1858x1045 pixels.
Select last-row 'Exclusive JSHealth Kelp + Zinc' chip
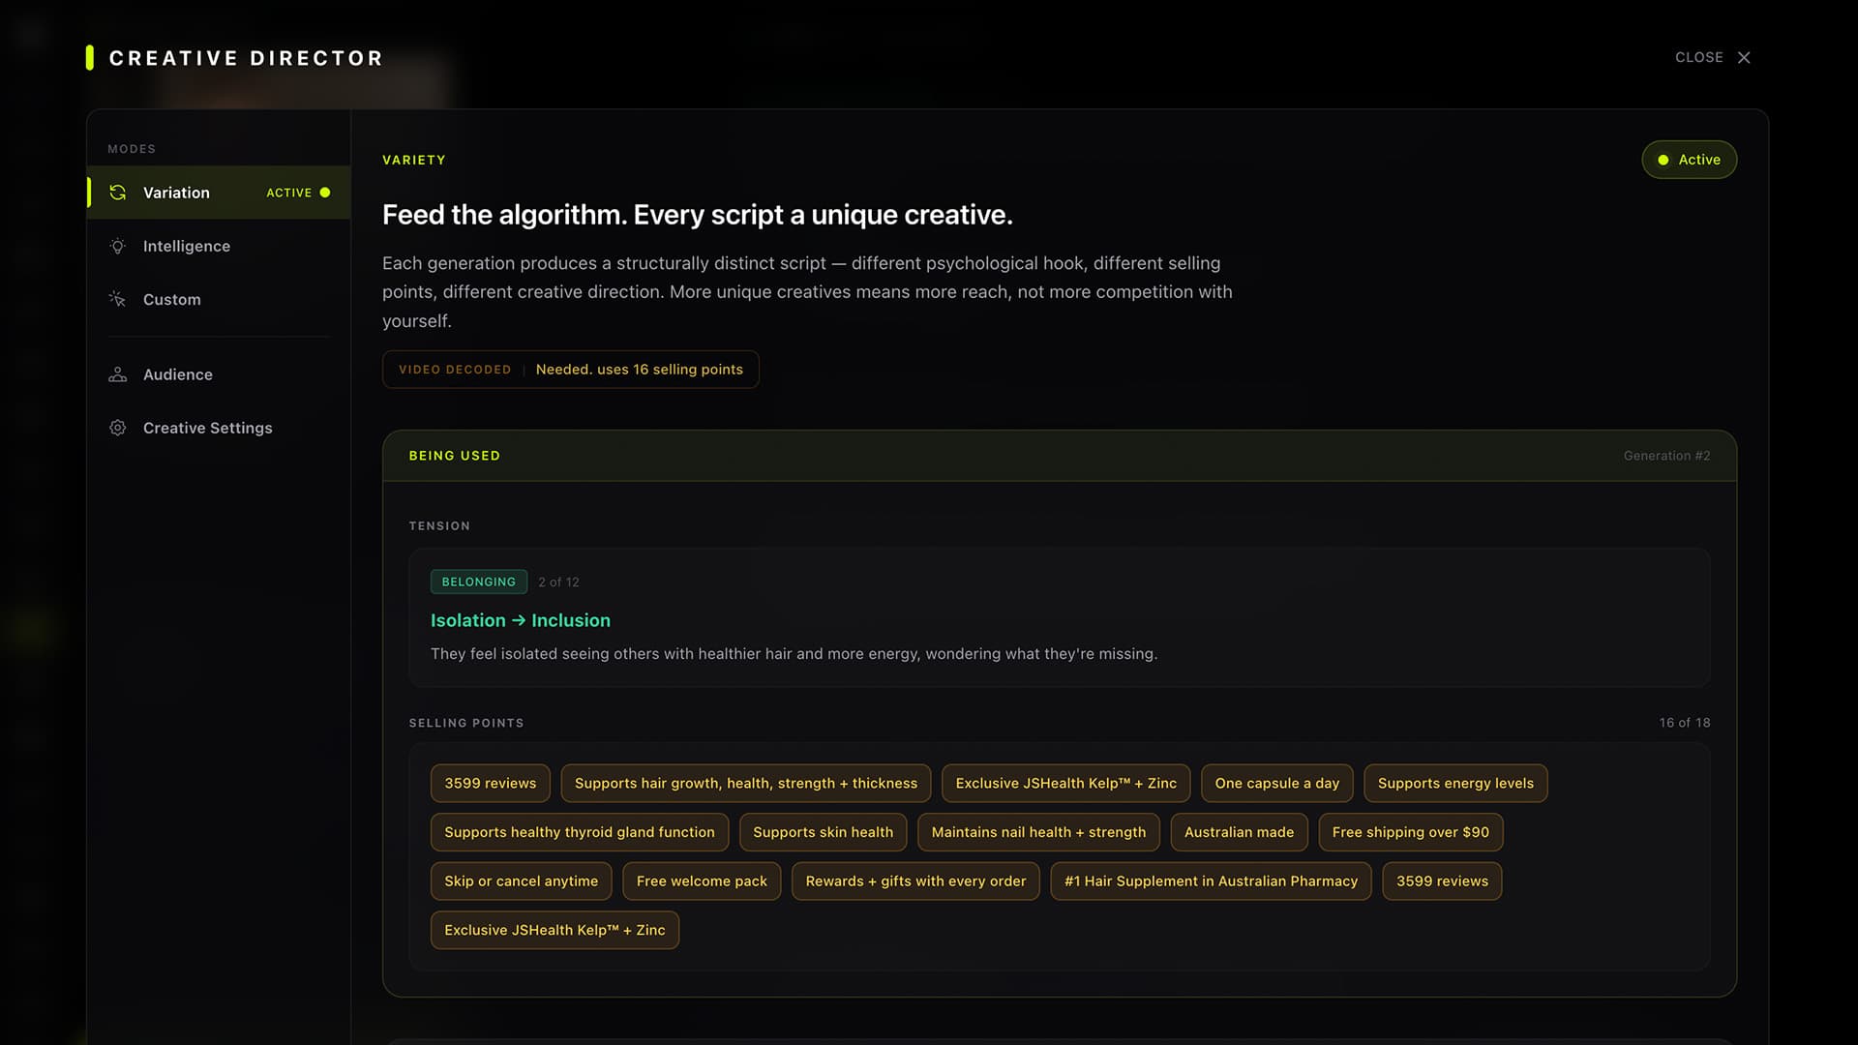pos(554,930)
